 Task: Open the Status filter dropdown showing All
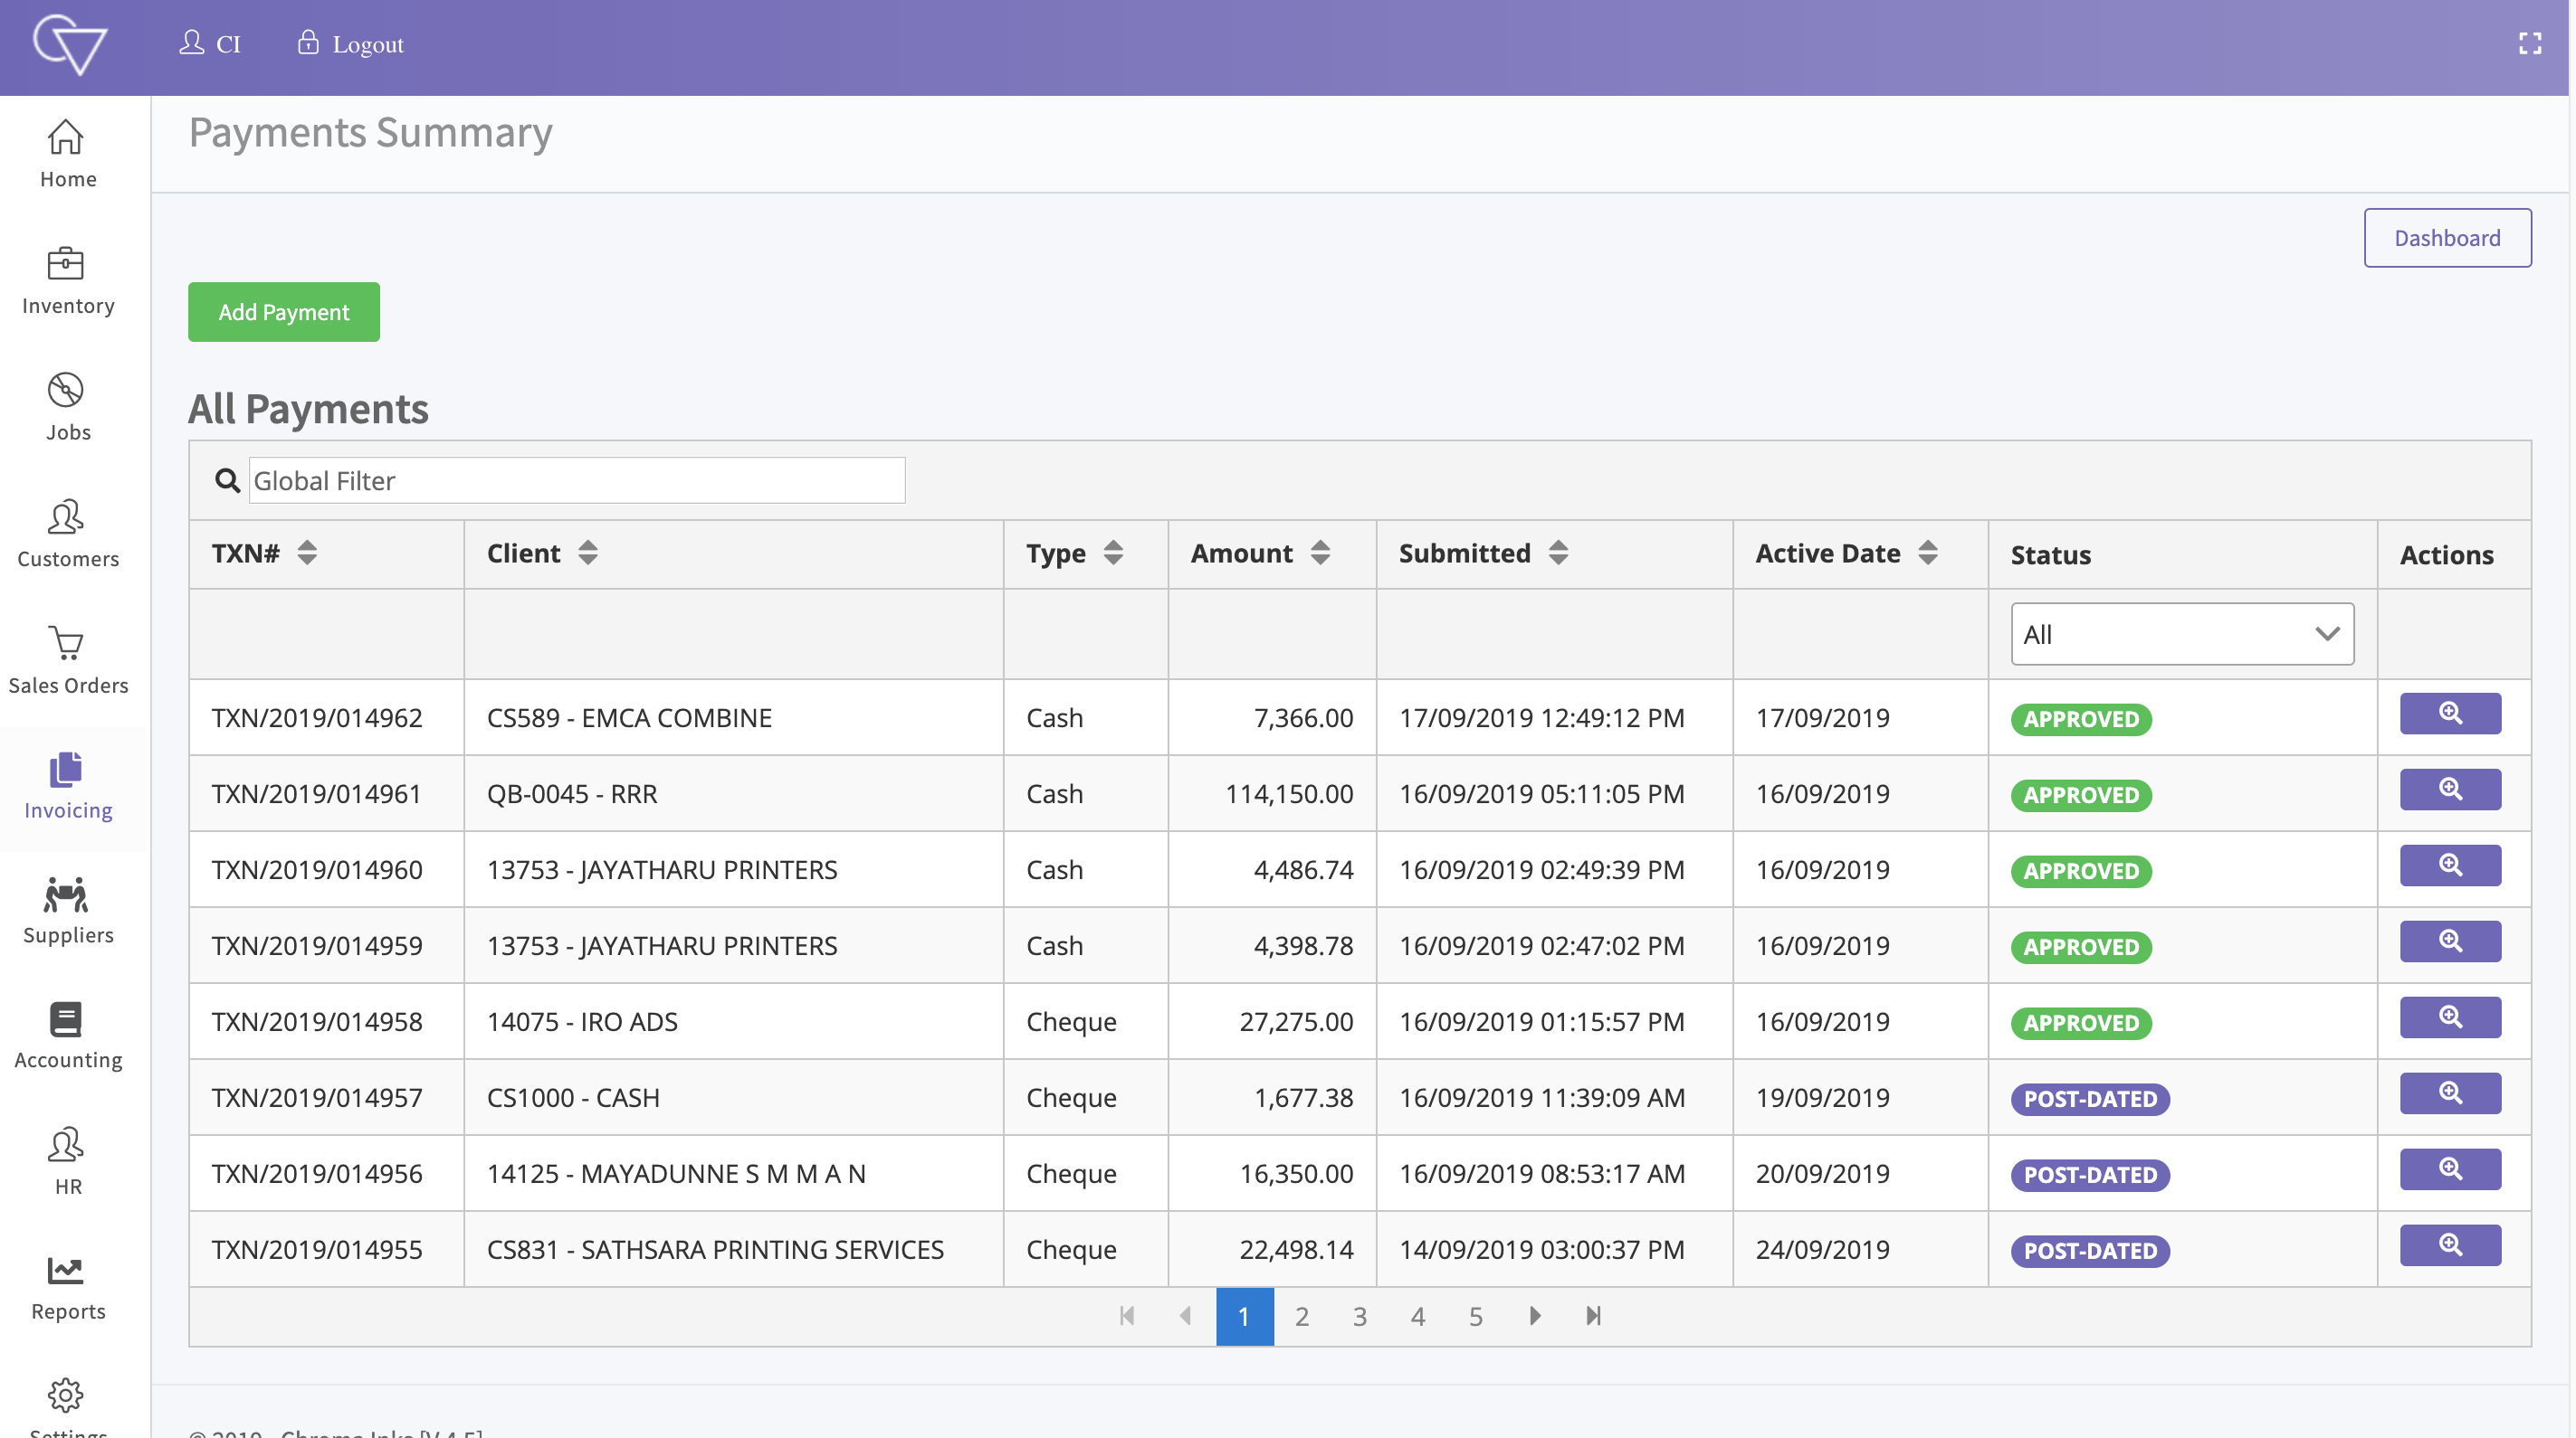click(x=2182, y=634)
